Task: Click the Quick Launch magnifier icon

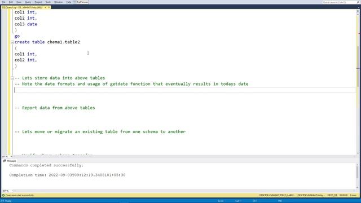Action: pos(358,2)
